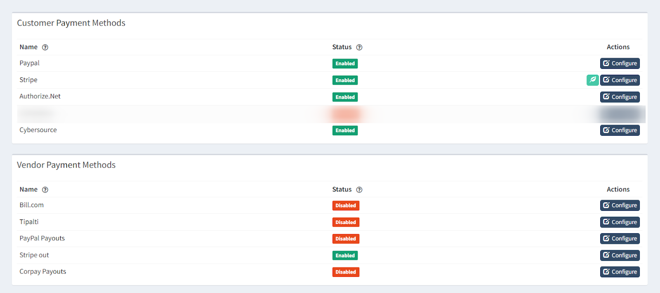
Task: Open Cybersource configuration
Action: click(620, 130)
